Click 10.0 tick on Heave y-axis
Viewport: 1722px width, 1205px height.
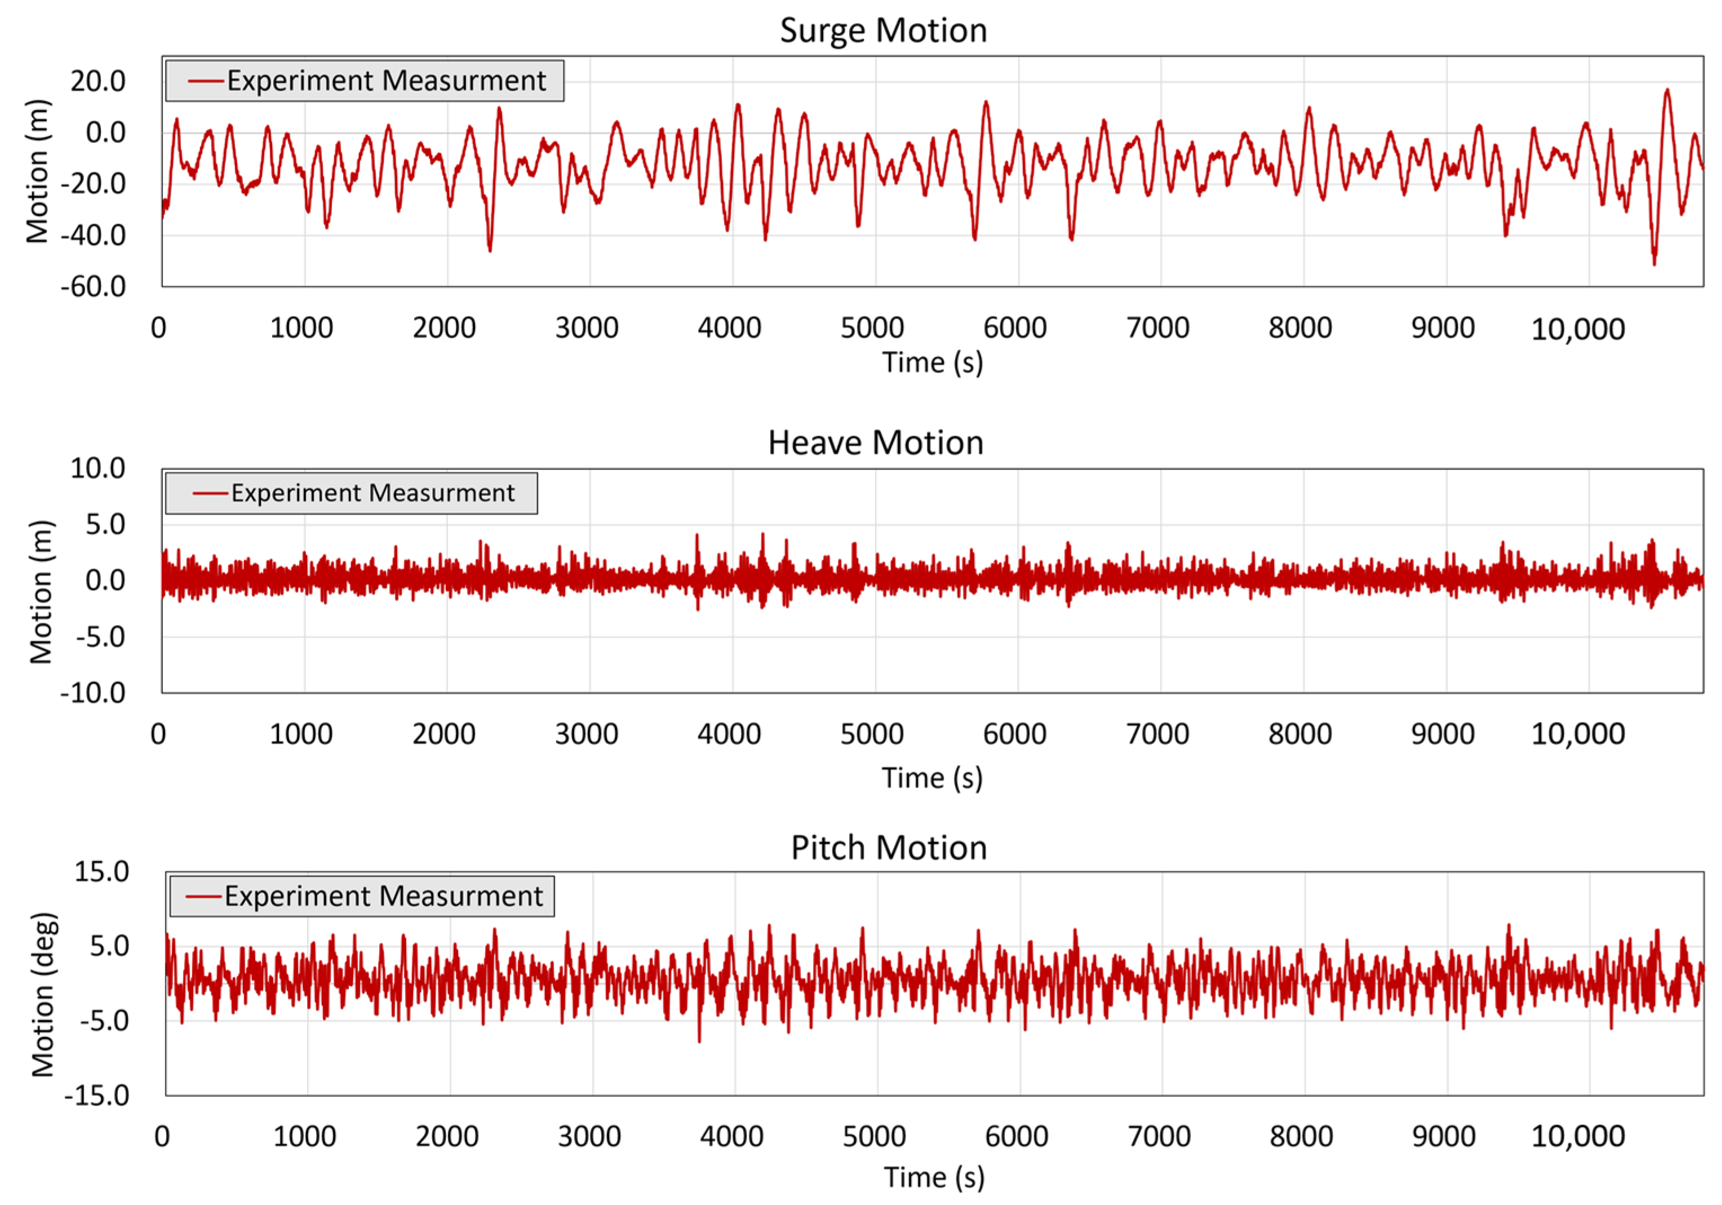pos(97,468)
